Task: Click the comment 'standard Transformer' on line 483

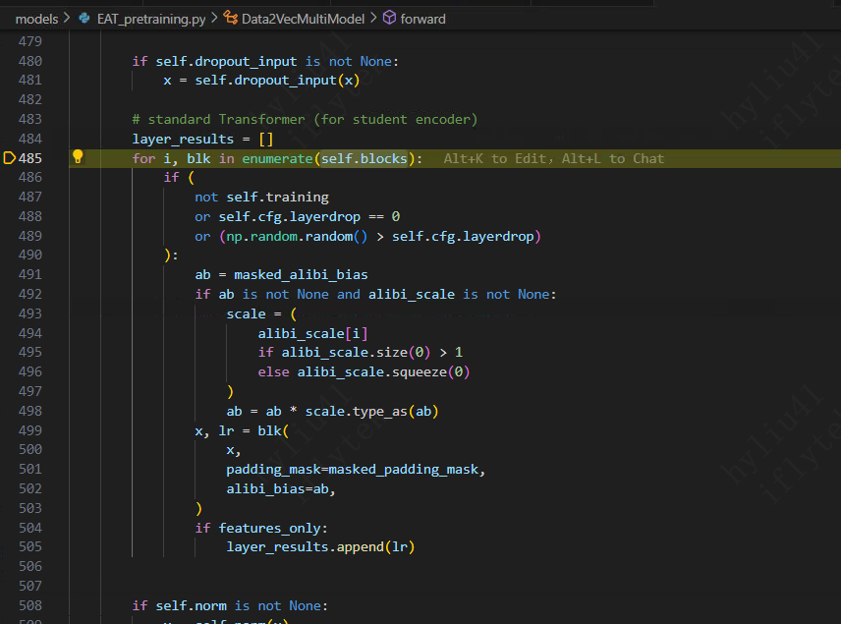Action: (226, 119)
